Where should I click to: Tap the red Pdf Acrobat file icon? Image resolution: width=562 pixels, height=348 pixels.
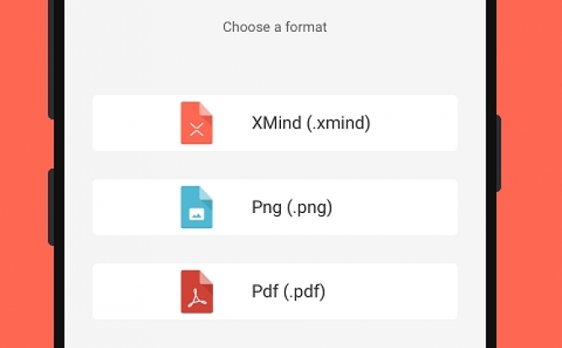(196, 291)
